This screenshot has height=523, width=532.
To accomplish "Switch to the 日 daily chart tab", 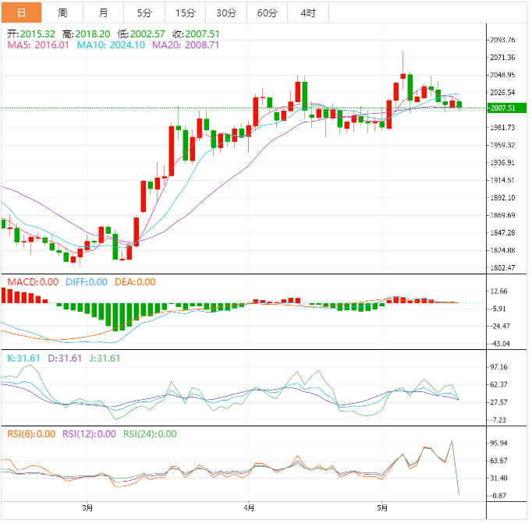I will click(x=21, y=12).
